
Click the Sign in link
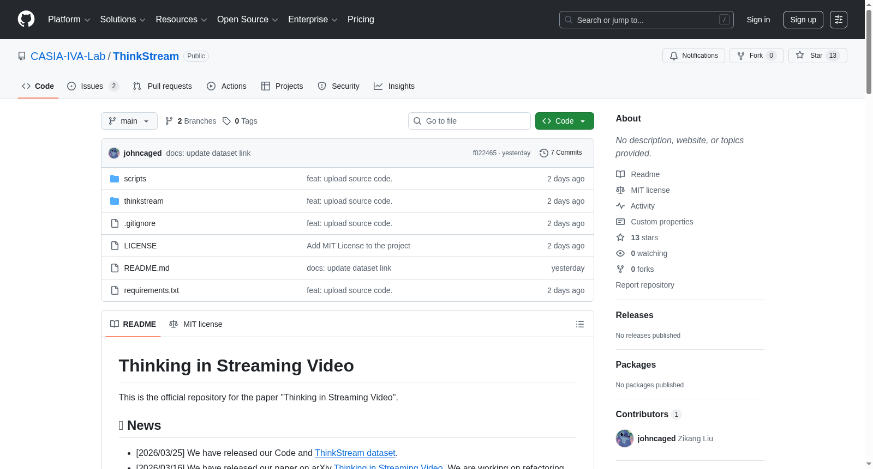[758, 20]
